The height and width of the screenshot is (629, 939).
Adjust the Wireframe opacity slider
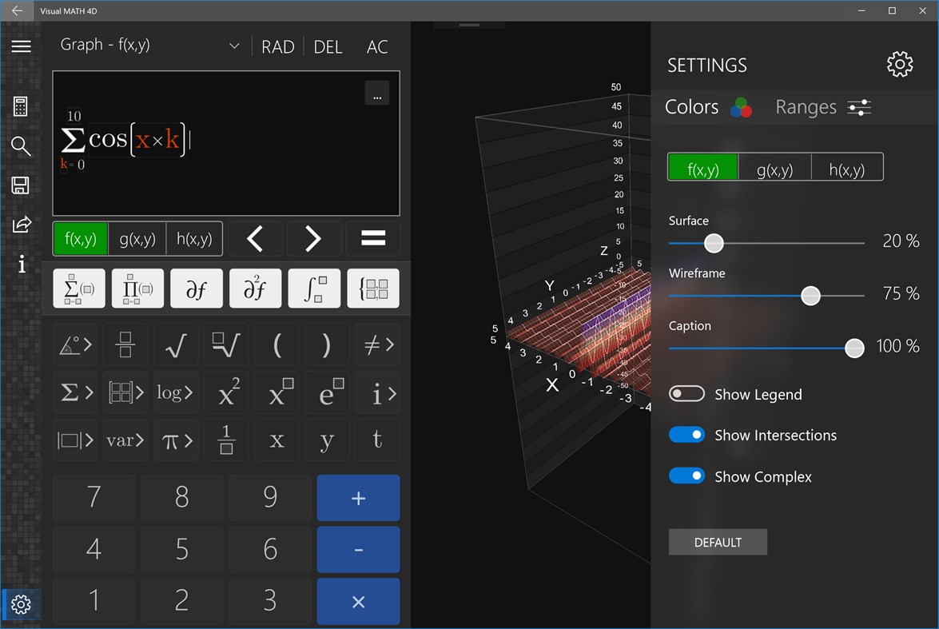point(766,296)
